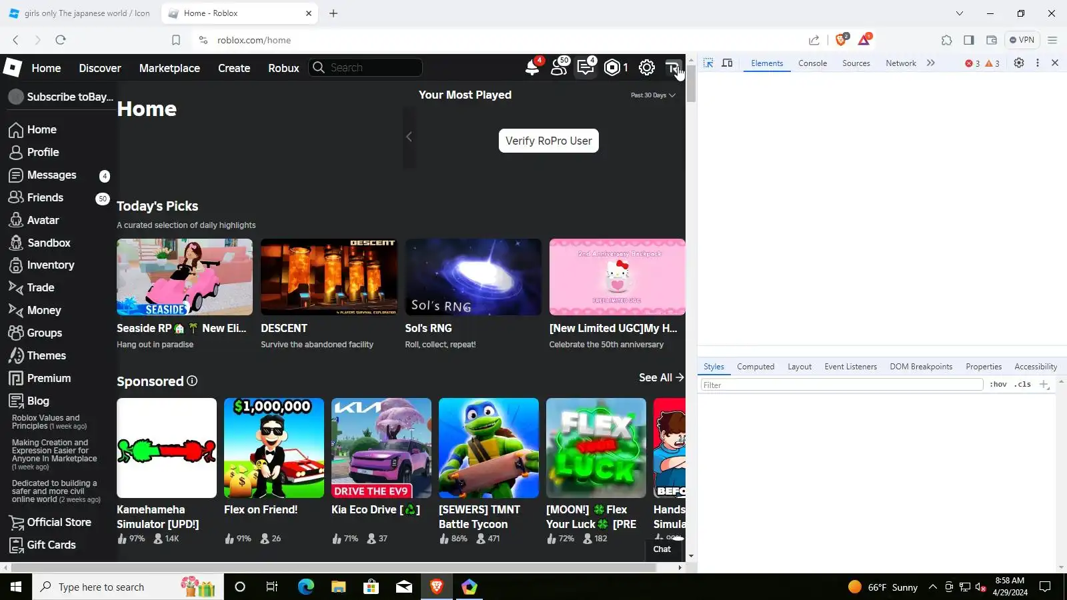Click the Roblox logo in navbar
Screen dimensions: 1067x600
click(x=13, y=67)
